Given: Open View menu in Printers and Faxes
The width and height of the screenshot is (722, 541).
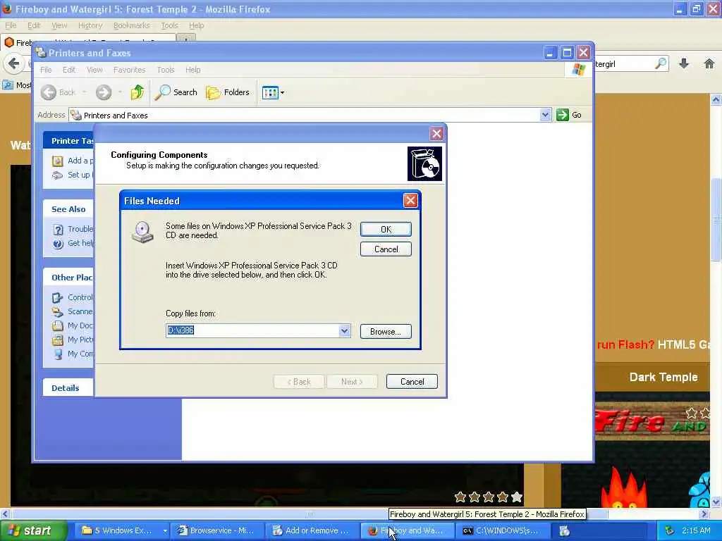Looking at the screenshot, I should pyautogui.click(x=94, y=70).
